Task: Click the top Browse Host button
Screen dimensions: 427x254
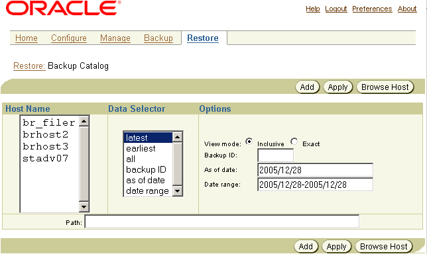Action: [385, 87]
